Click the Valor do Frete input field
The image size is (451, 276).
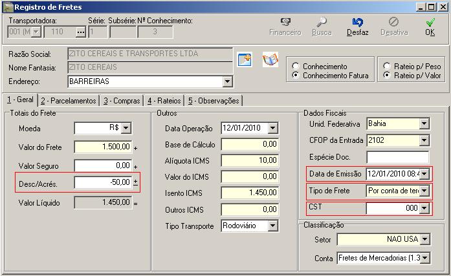pyautogui.click(x=103, y=147)
